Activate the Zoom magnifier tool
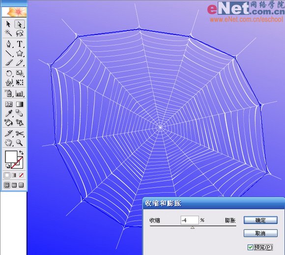 point(20,143)
